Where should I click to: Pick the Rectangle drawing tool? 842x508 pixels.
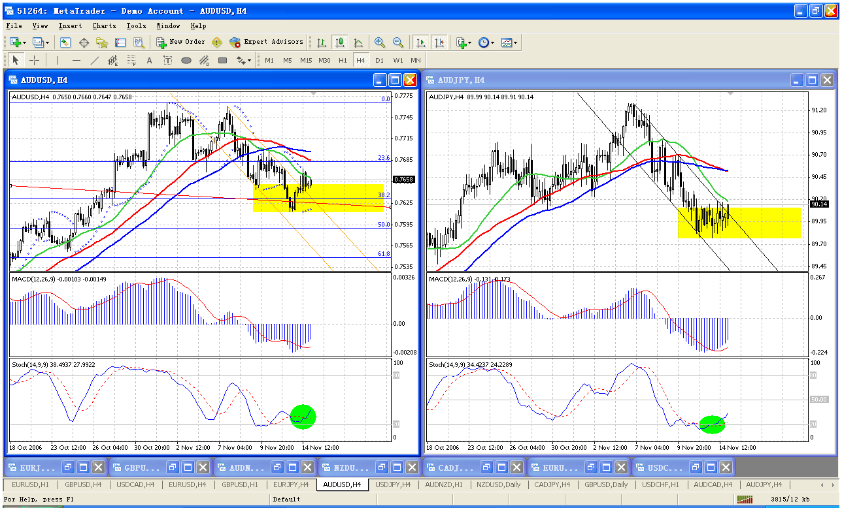[x=223, y=60]
